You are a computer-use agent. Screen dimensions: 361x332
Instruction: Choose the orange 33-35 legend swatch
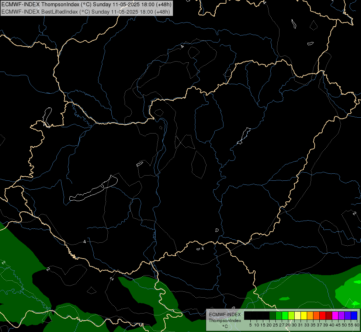[310, 315]
